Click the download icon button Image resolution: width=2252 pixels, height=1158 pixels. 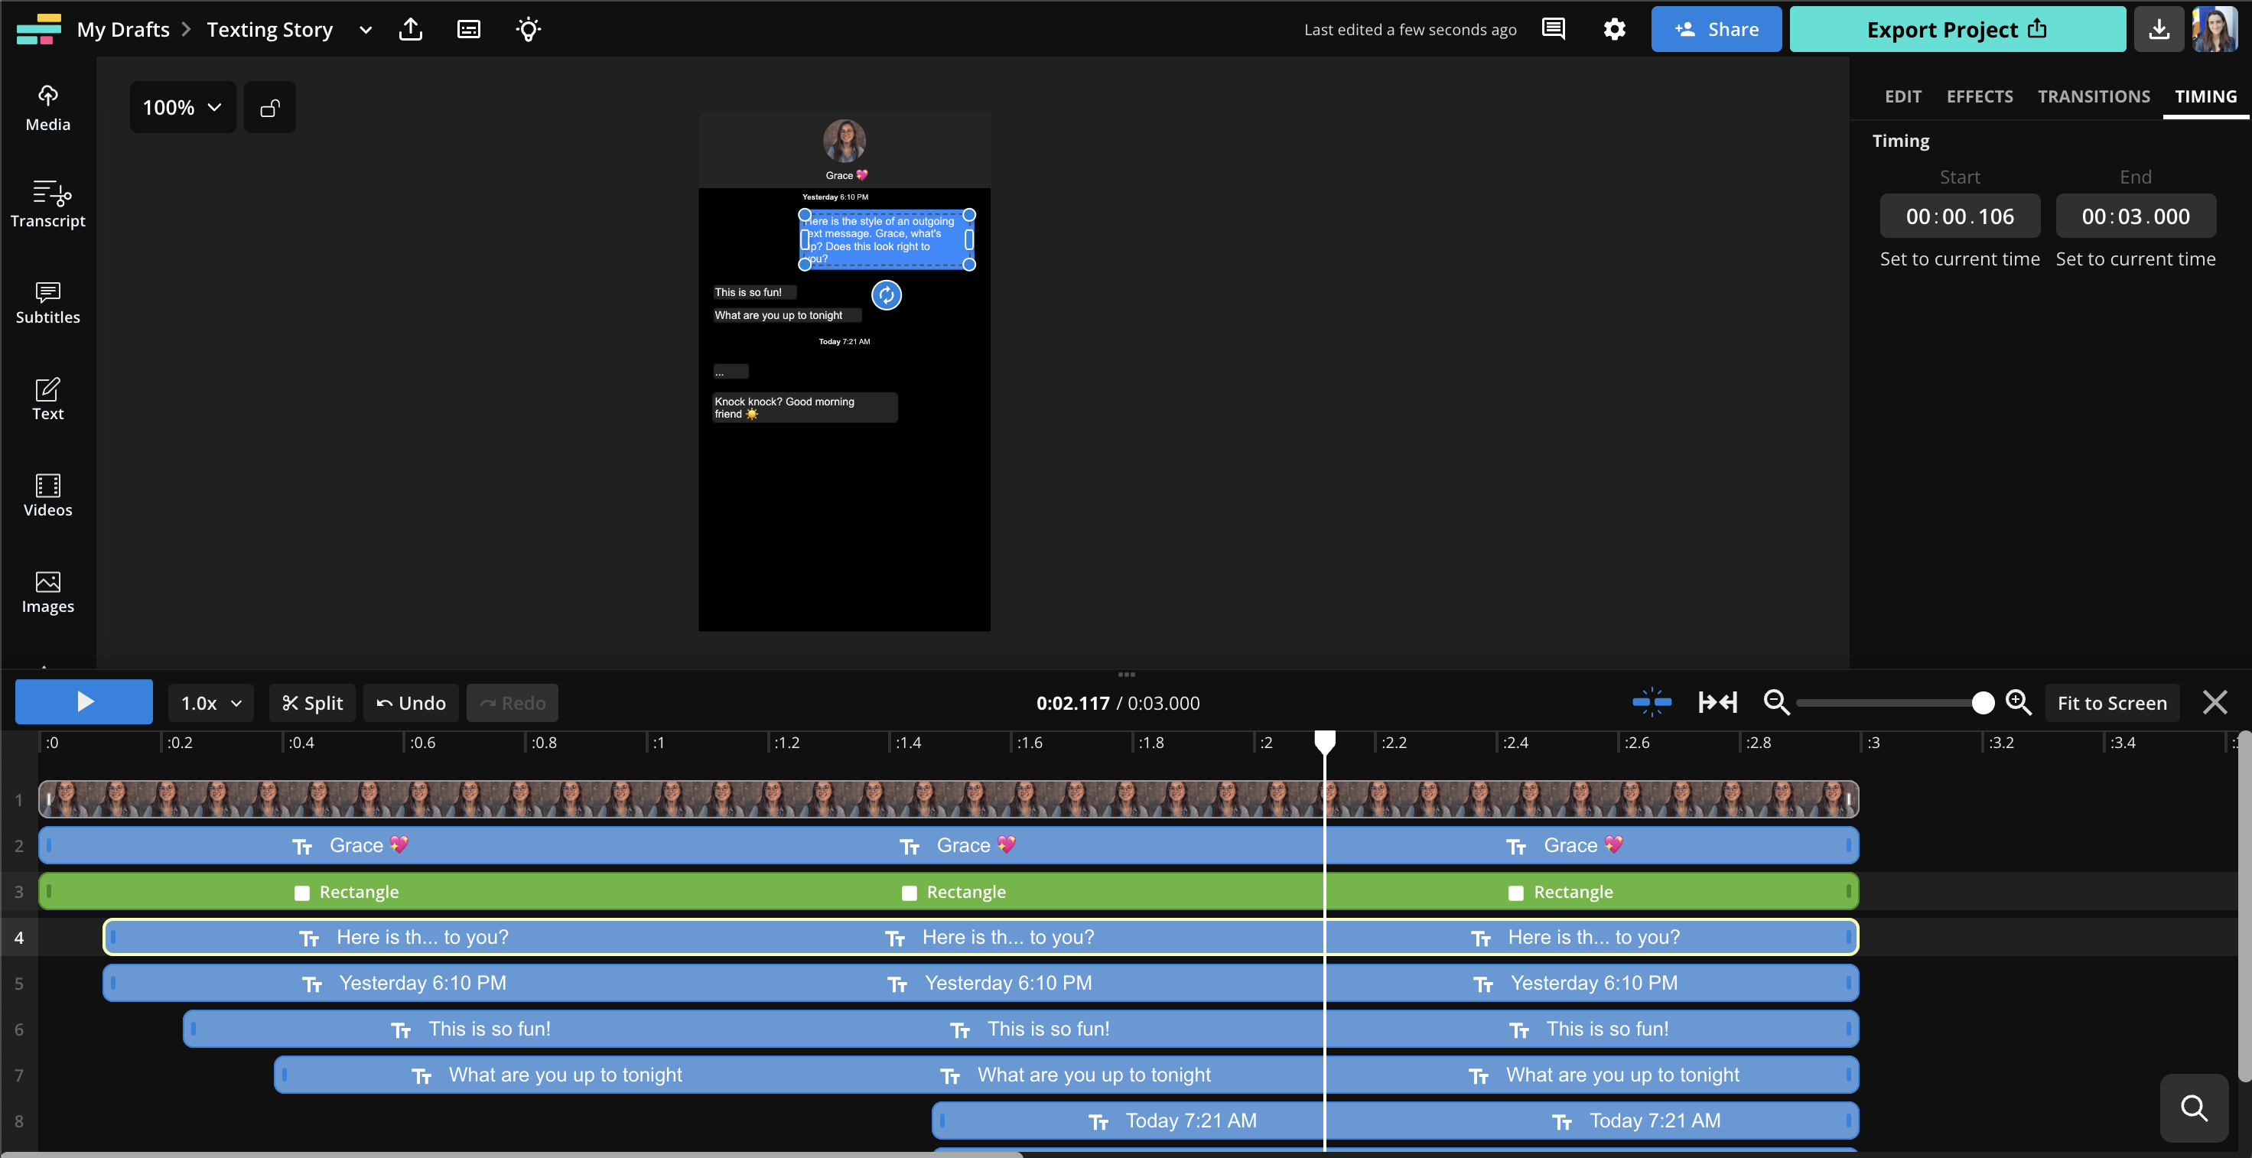[2159, 30]
